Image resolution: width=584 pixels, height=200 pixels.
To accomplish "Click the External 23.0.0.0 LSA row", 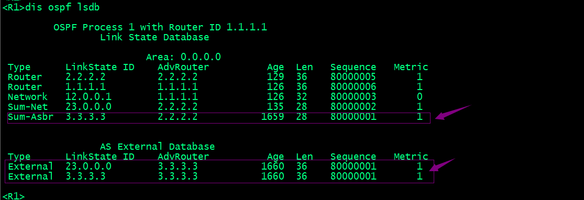I will [x=215, y=166].
